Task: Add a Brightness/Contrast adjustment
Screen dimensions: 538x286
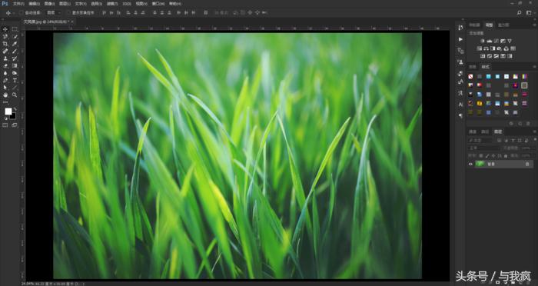Action: pyautogui.click(x=483, y=41)
